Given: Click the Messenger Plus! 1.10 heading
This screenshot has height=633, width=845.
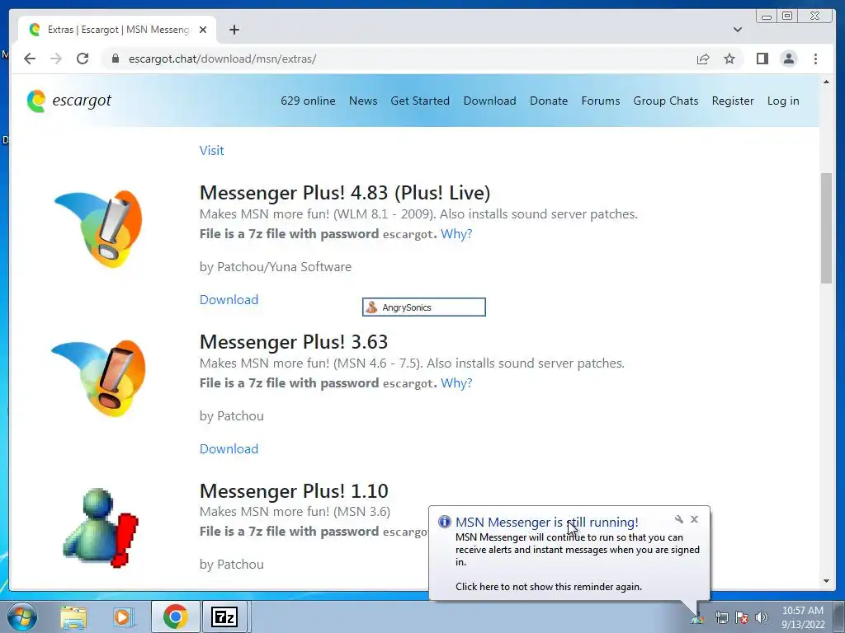Looking at the screenshot, I should click(x=293, y=491).
